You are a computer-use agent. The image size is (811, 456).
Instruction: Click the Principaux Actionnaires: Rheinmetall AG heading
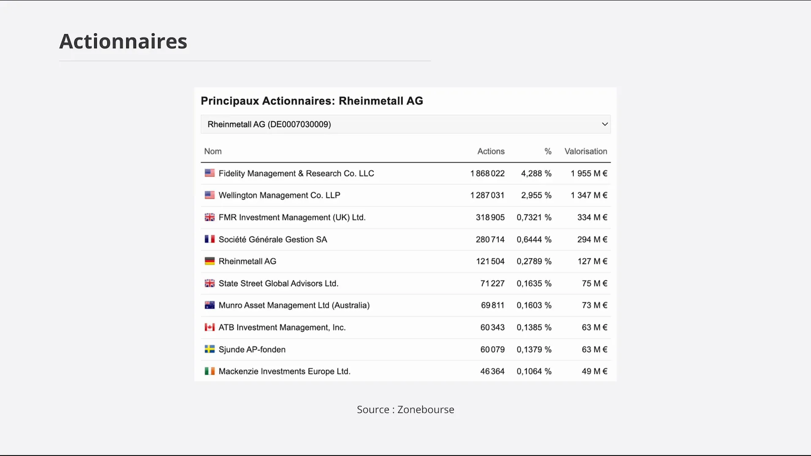[312, 101]
